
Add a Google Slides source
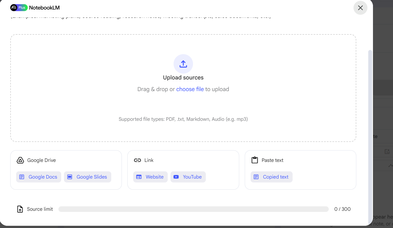pos(88,177)
